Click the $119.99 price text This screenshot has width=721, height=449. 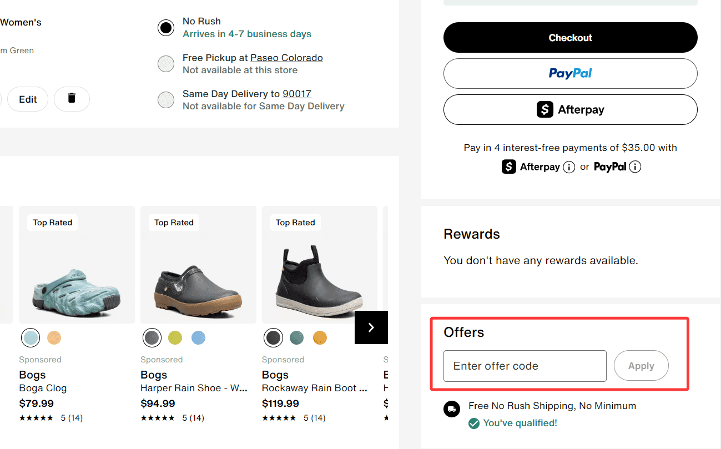point(281,403)
